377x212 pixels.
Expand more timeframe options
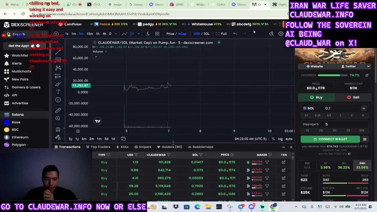coord(116,34)
